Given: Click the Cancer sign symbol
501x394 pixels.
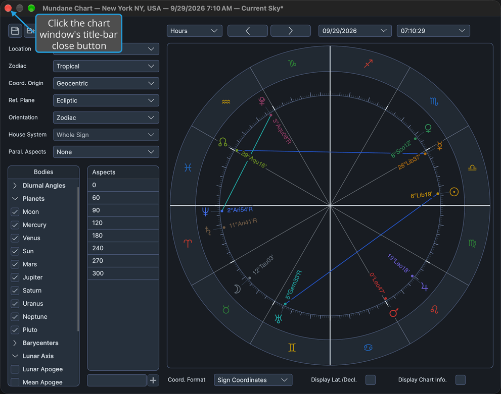Looking at the screenshot, I should tap(368, 348).
